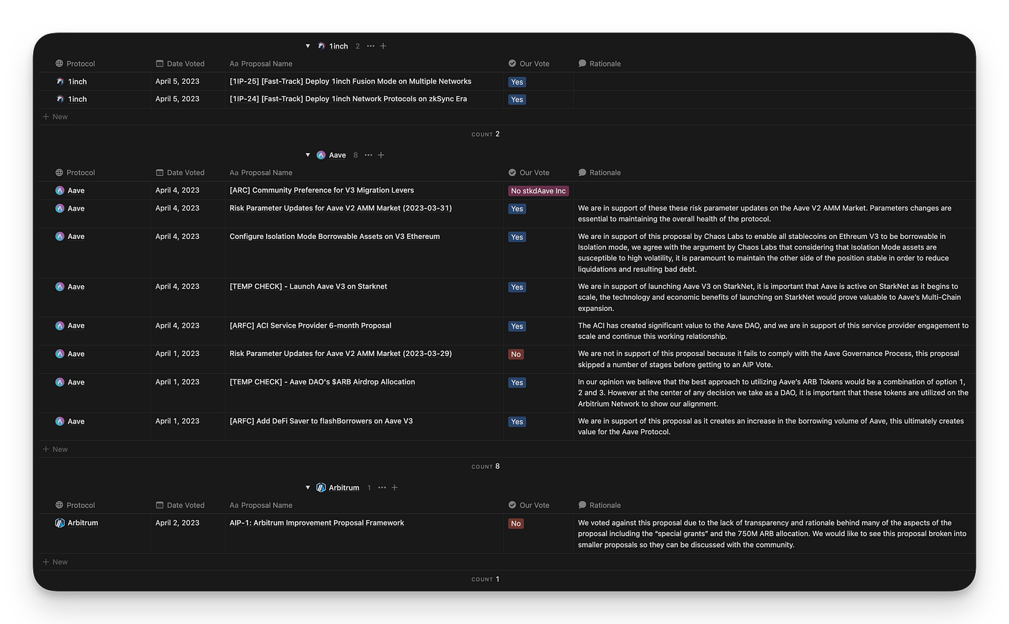Screen dimensions: 1009x624
Task: Click the Arbitrum logo in the group header
Action: pyautogui.click(x=321, y=488)
